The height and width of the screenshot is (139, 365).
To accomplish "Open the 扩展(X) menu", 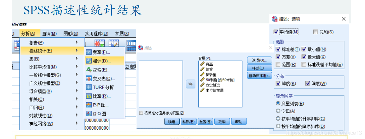I will click(x=122, y=34).
